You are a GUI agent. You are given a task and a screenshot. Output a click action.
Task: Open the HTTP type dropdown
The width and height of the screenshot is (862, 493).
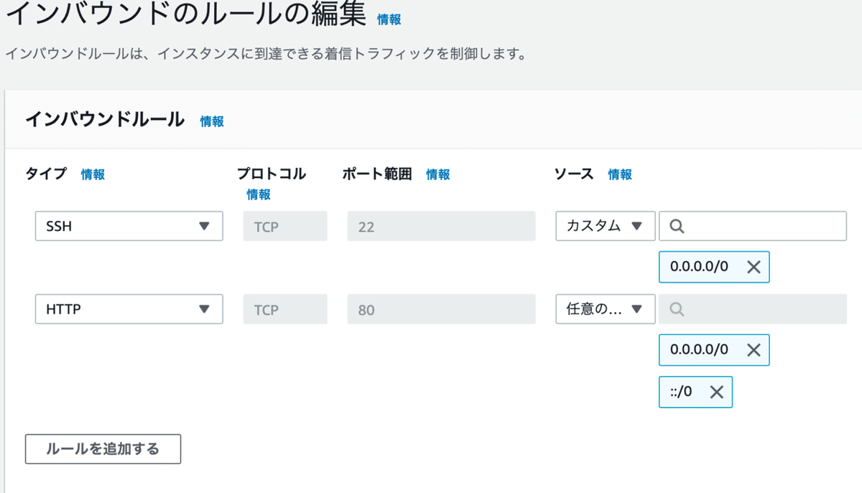point(129,309)
